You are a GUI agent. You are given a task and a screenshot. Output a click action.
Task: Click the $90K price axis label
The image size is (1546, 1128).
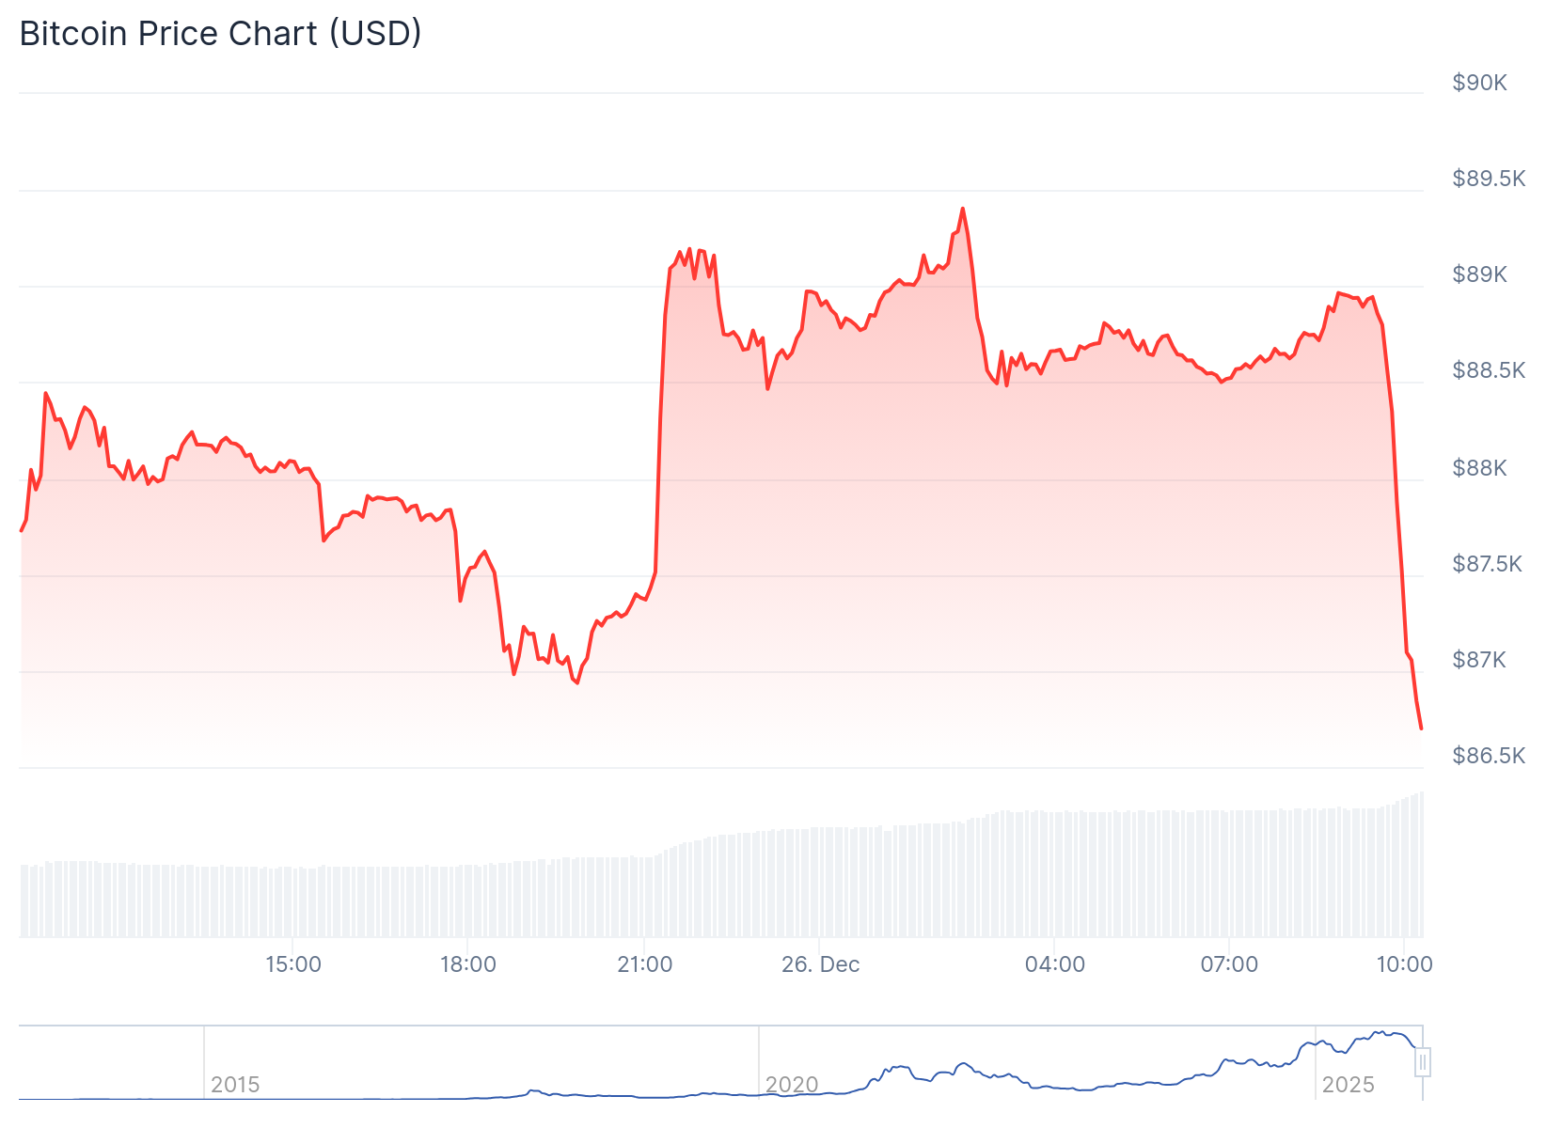pos(1479,83)
